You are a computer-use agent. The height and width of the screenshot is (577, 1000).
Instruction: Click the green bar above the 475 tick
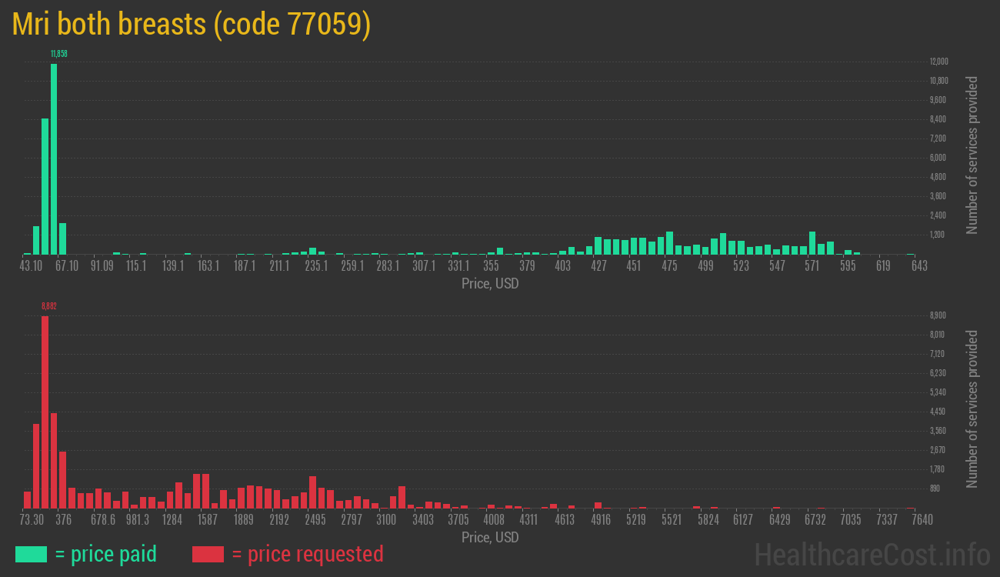click(669, 243)
